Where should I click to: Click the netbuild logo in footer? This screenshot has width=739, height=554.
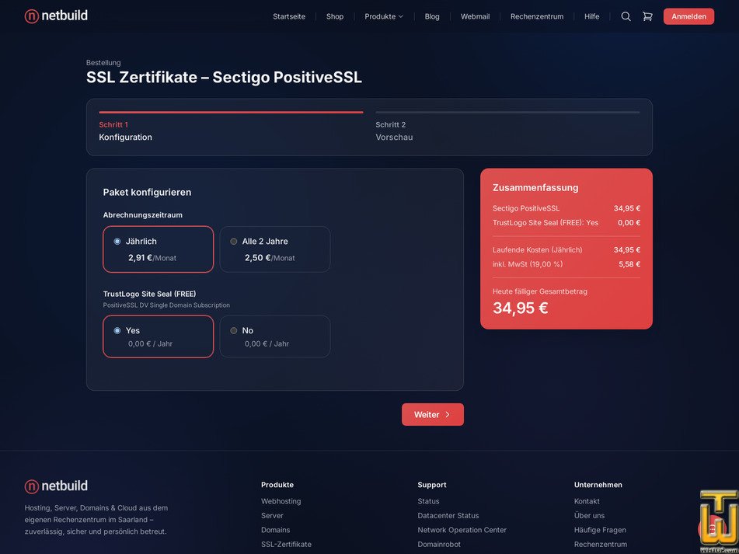tap(56, 486)
